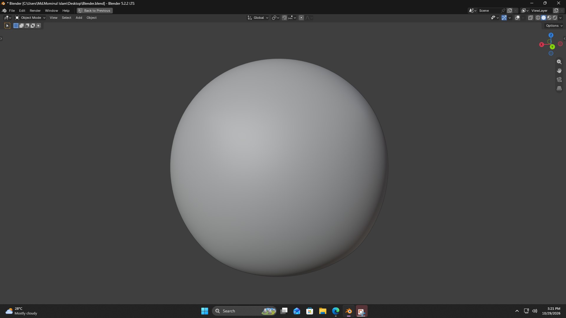Toggle camera view with the camera icon

point(559,79)
